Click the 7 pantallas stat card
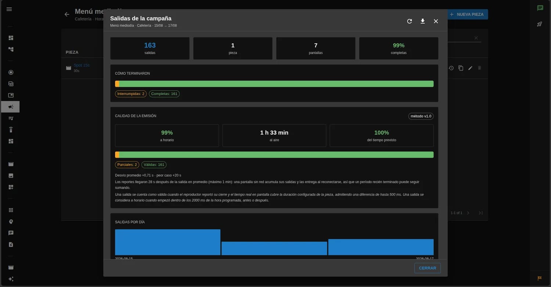The width and height of the screenshot is (551, 287). click(316, 48)
